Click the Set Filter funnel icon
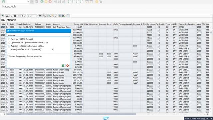Viewport: 213px width, 120px height. pos(22,16)
